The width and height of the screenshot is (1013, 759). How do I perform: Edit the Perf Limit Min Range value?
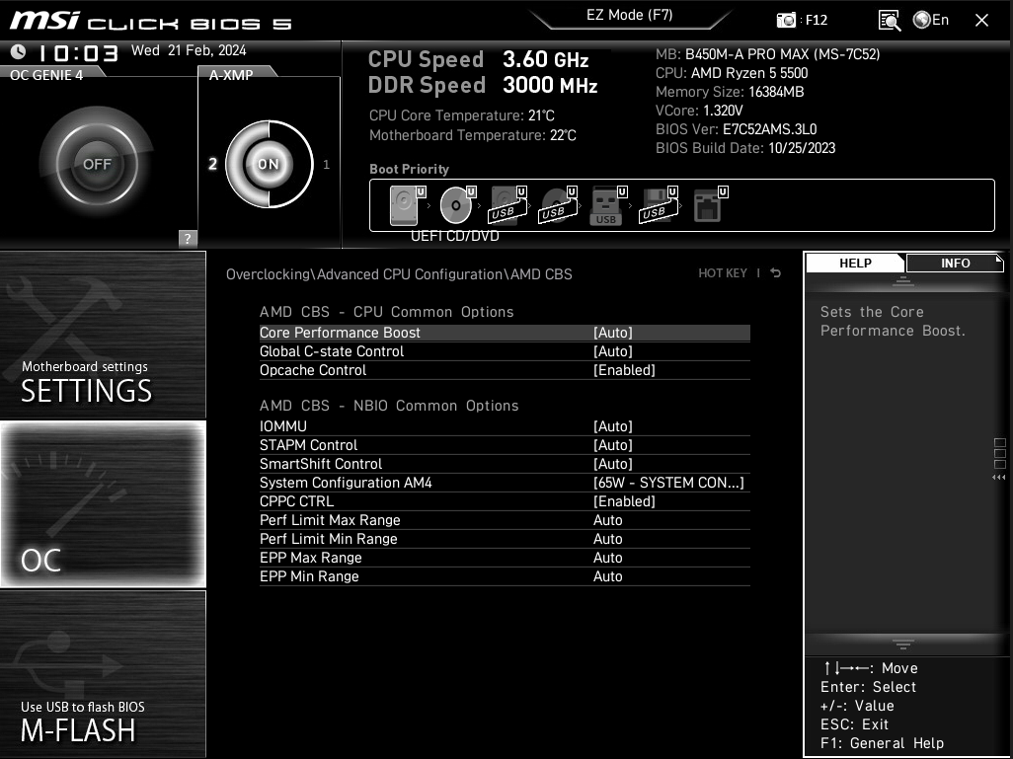coord(608,539)
